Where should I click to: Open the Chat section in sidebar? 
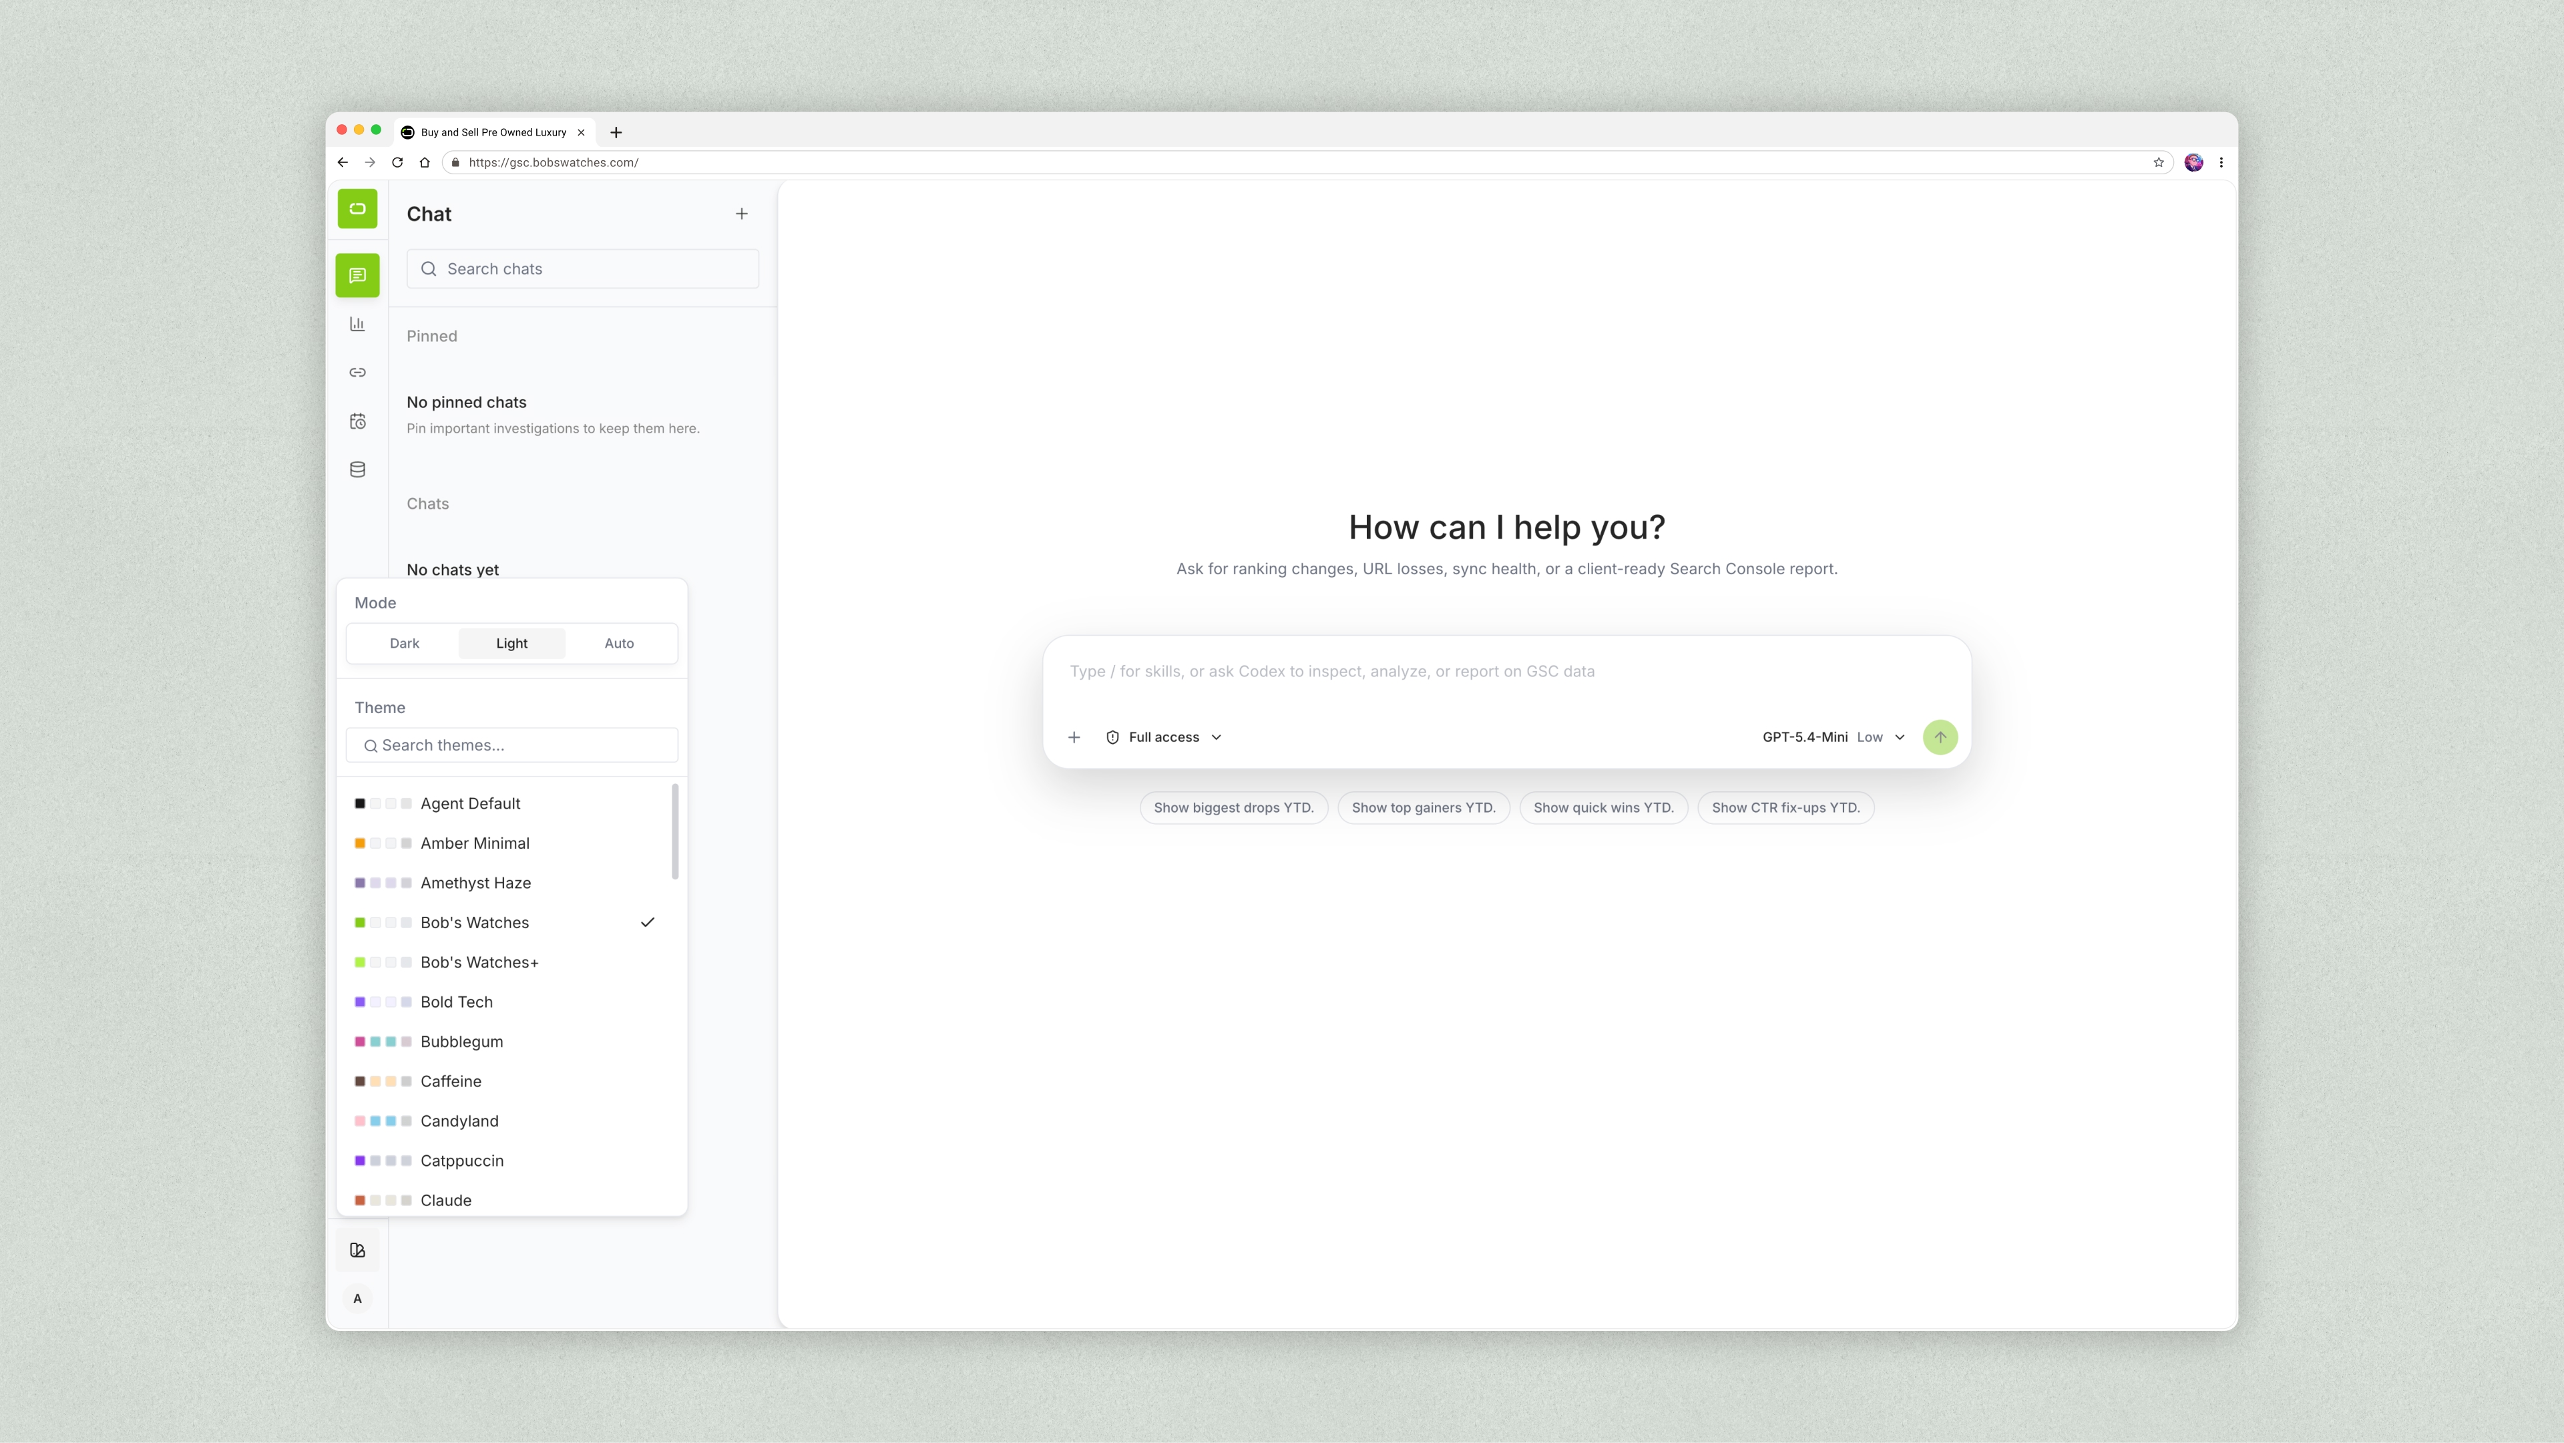click(x=357, y=276)
